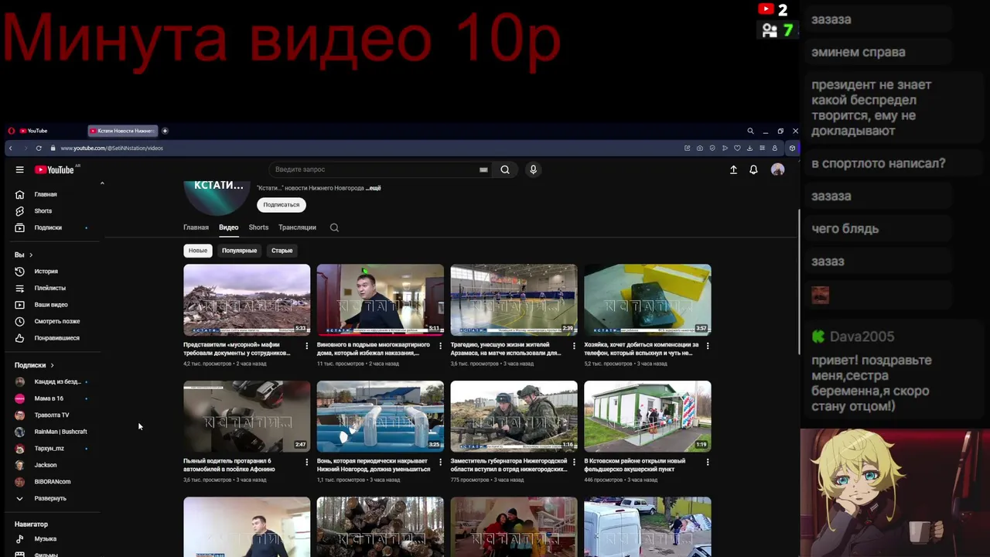
Task: Open a new browser tab
Action: pyautogui.click(x=165, y=131)
